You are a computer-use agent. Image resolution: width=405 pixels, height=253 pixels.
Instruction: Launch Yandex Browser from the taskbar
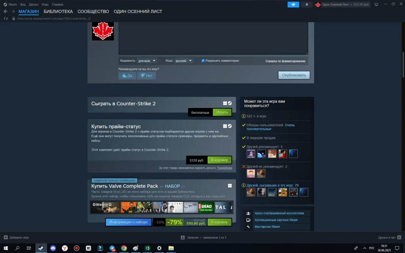[65, 248]
